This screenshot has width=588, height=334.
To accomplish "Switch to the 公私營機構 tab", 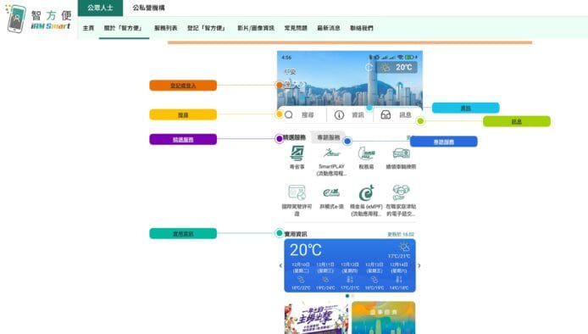I will (148, 8).
